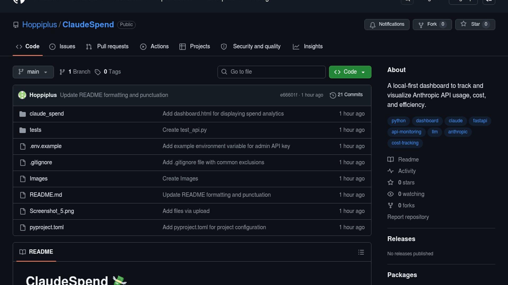
Task: Click the Go to file search field
Action: (x=271, y=72)
